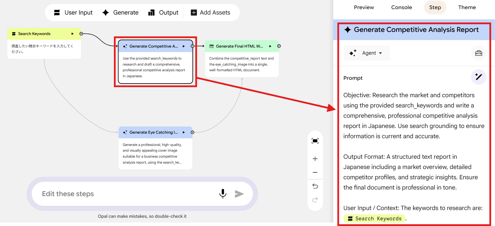This screenshot has height=226, width=495.
Task: Switch to the Console tab
Action: point(402,7)
